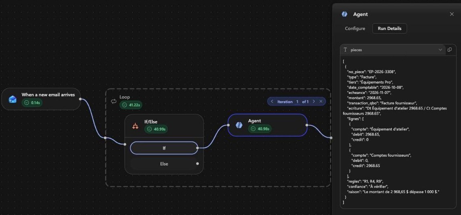Click the Comptes fournisseurs compte line
The width and height of the screenshot is (461, 215).
(382, 155)
